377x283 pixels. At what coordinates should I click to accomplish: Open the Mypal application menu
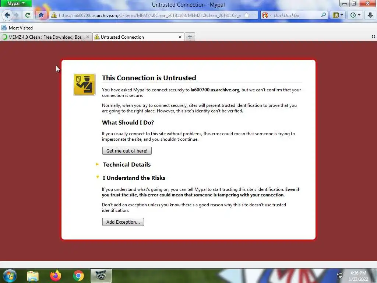point(16,3)
